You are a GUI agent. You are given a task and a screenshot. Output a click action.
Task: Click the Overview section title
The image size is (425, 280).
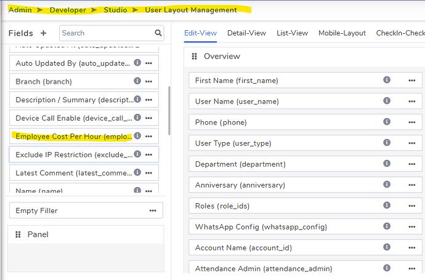[222, 57]
